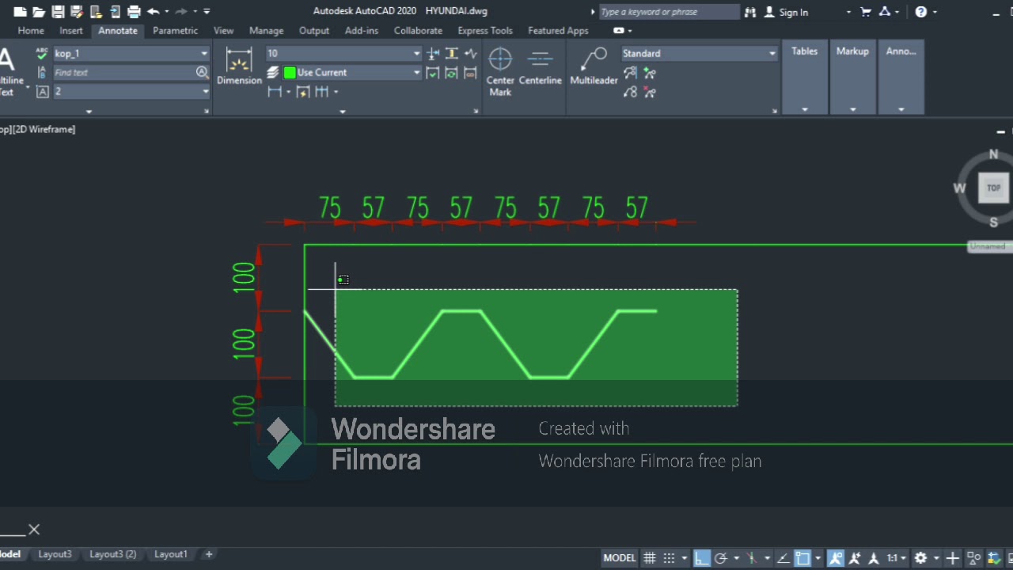Open the 1:1 annotation scale dropdown
The height and width of the screenshot is (570, 1013).
pos(896,557)
